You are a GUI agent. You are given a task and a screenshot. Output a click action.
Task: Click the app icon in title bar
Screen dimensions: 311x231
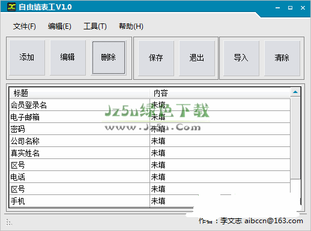11,7
